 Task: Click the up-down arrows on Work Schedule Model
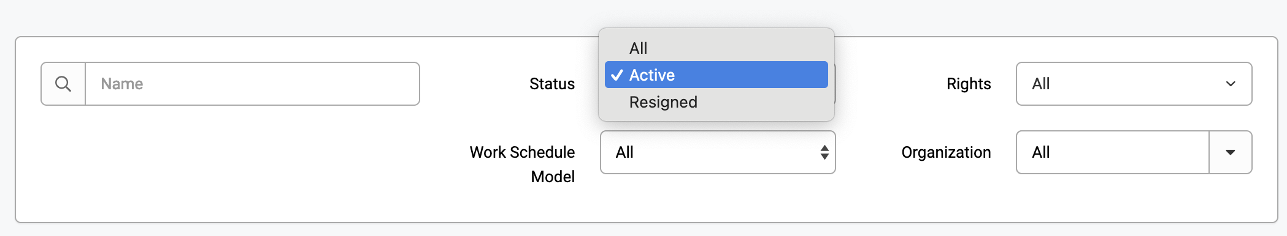pyautogui.click(x=824, y=152)
